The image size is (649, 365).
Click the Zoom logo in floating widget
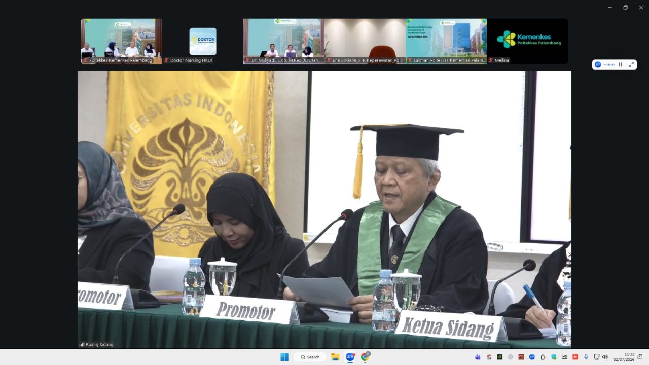coord(598,65)
